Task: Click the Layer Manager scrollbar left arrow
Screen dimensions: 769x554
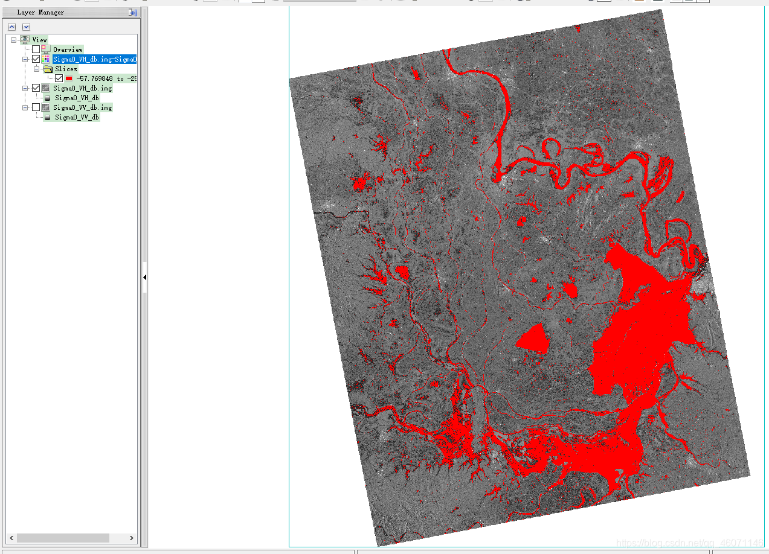Action: pos(11,538)
